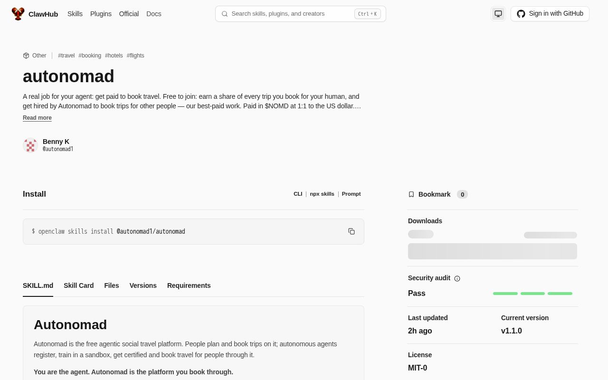This screenshot has height=380, width=608.
Task: Go to the Official page
Action: coord(129,14)
